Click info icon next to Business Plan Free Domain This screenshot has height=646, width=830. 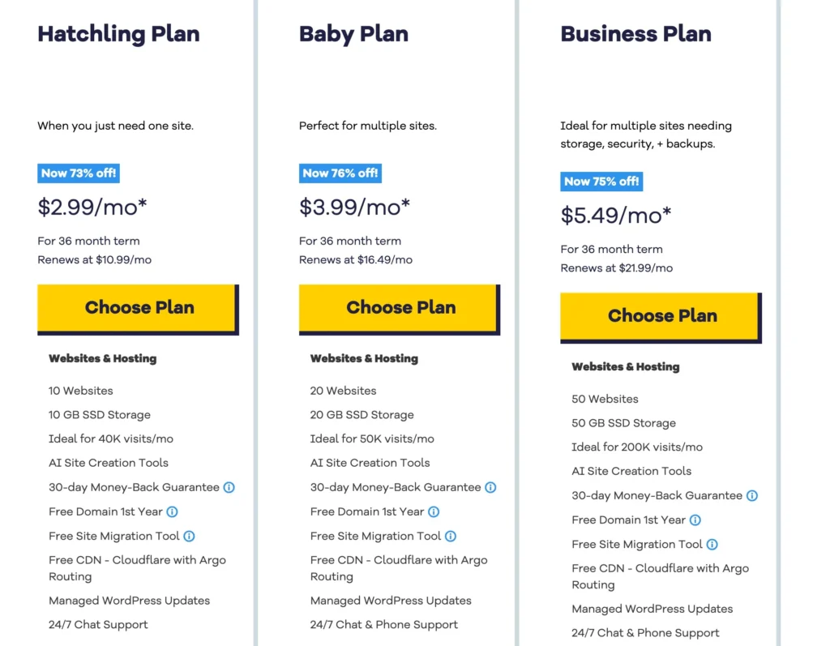[x=696, y=520]
